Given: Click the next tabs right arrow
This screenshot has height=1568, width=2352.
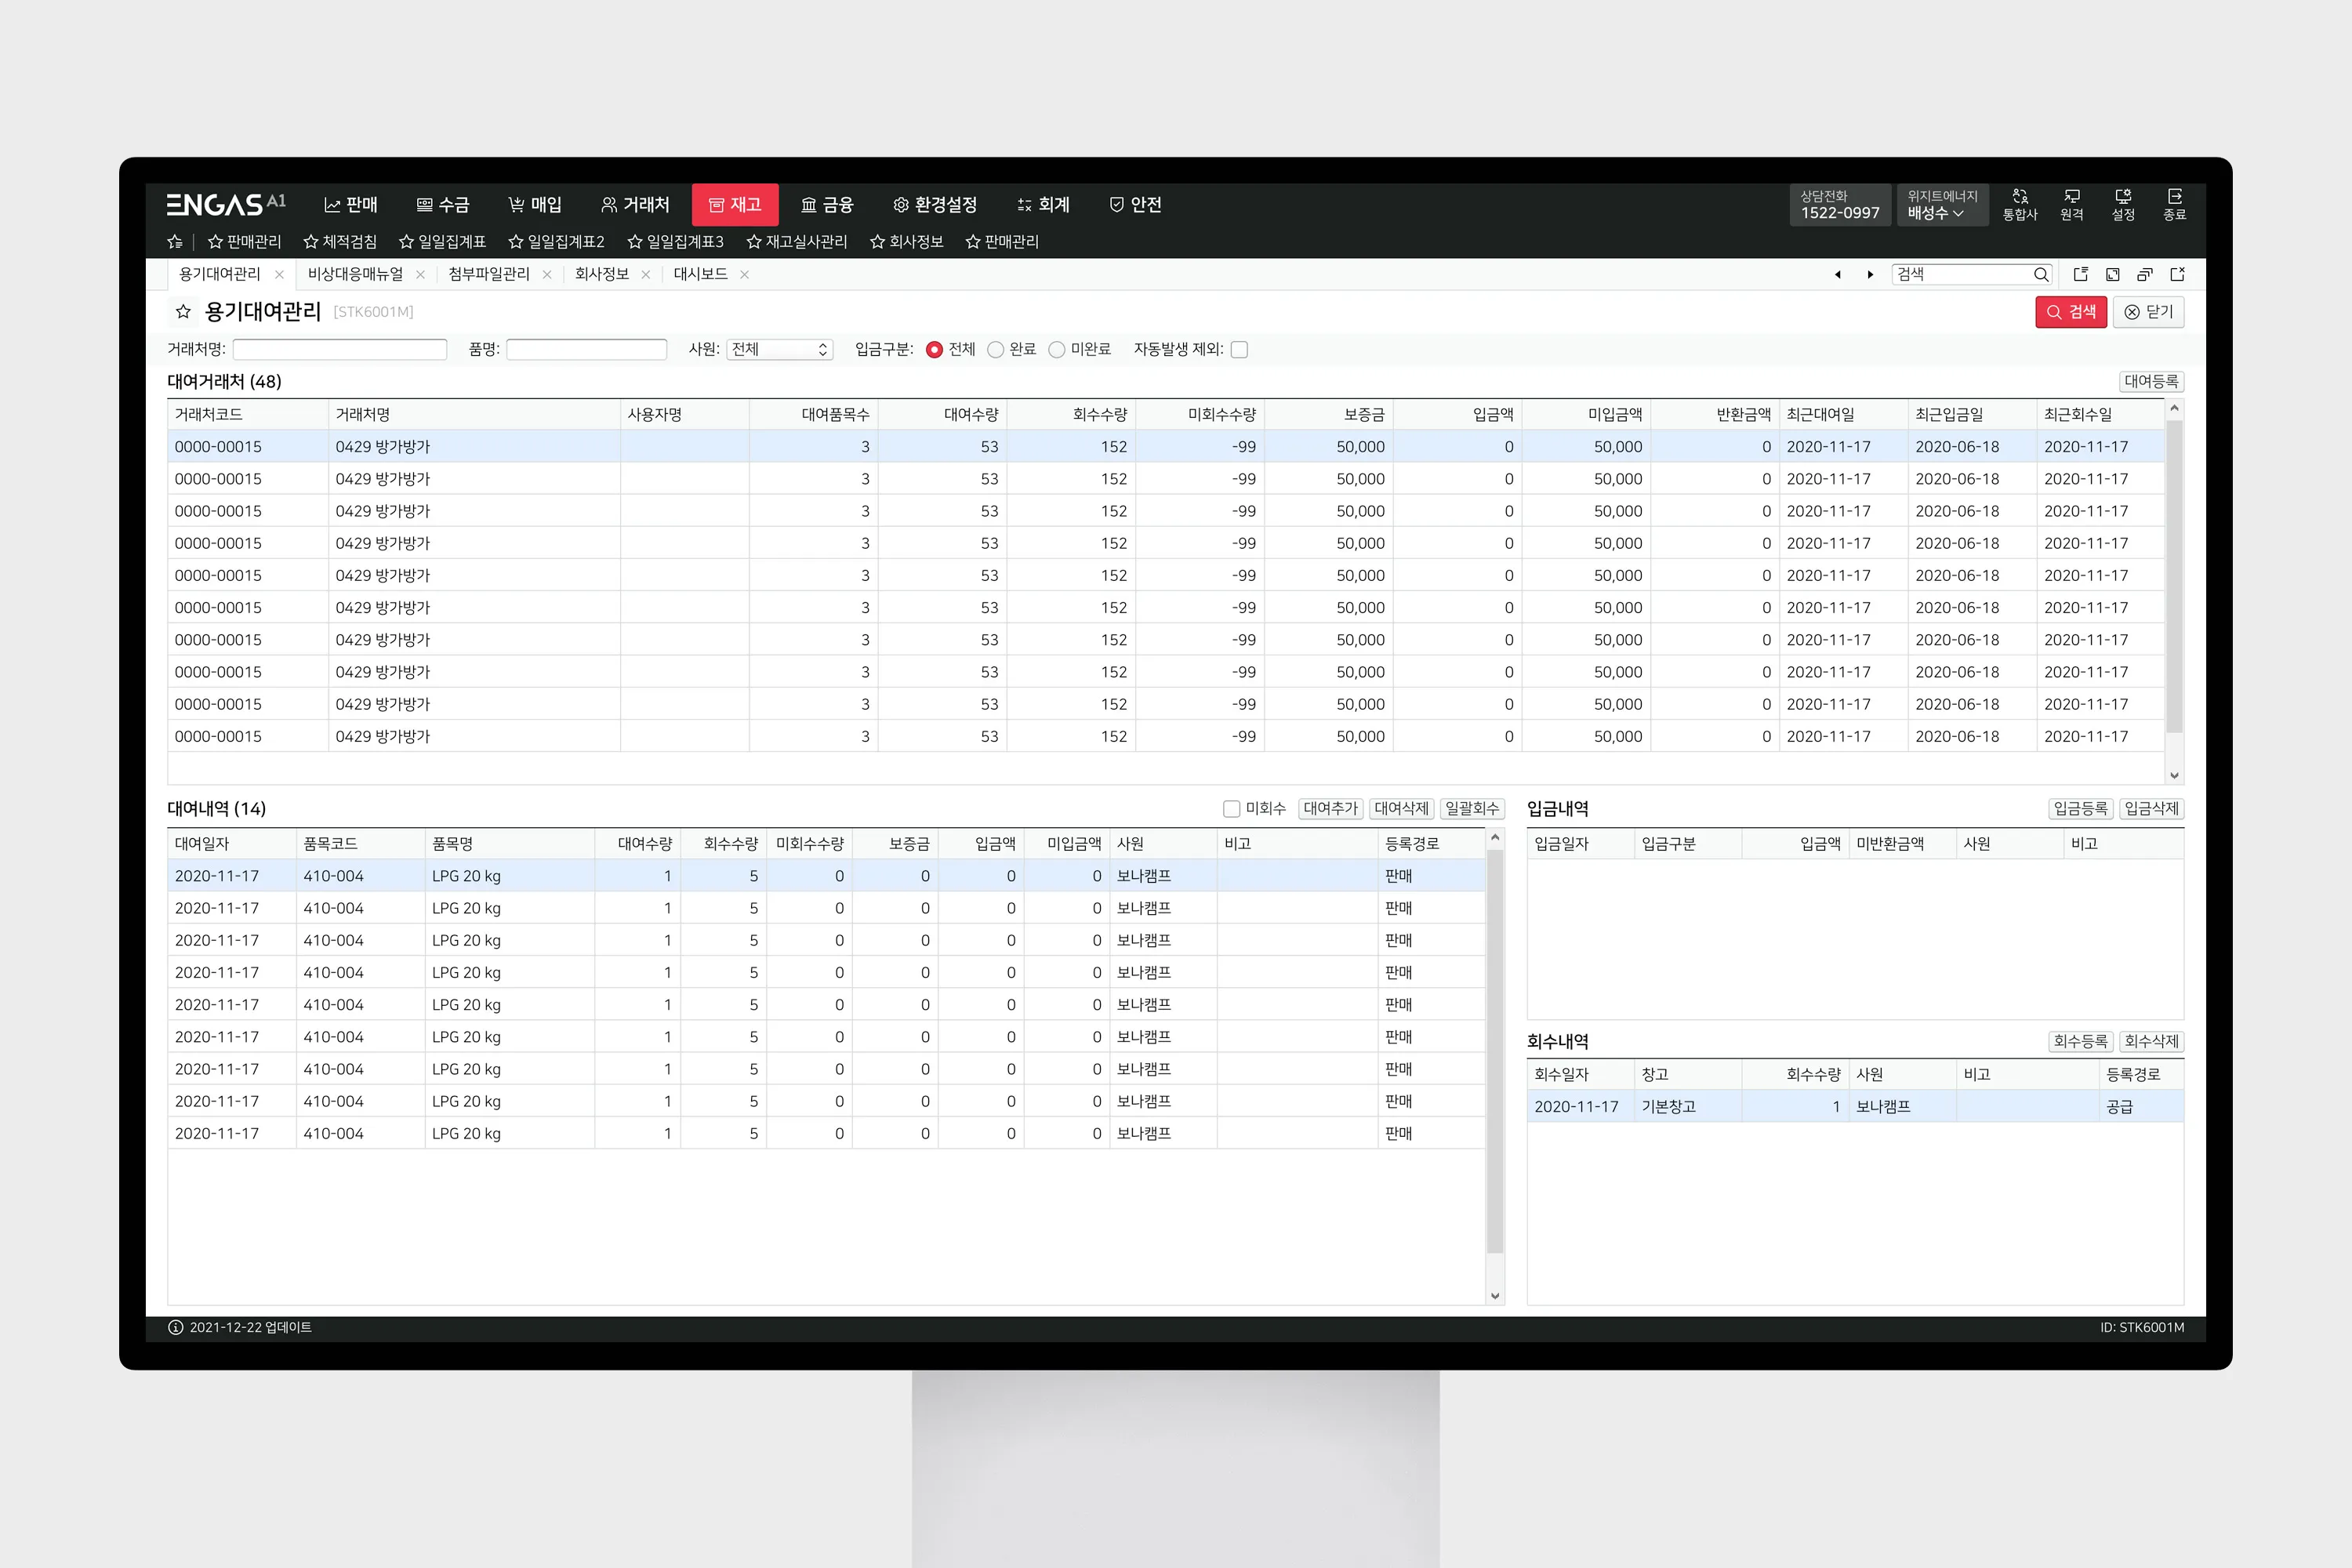Looking at the screenshot, I should (x=1870, y=274).
